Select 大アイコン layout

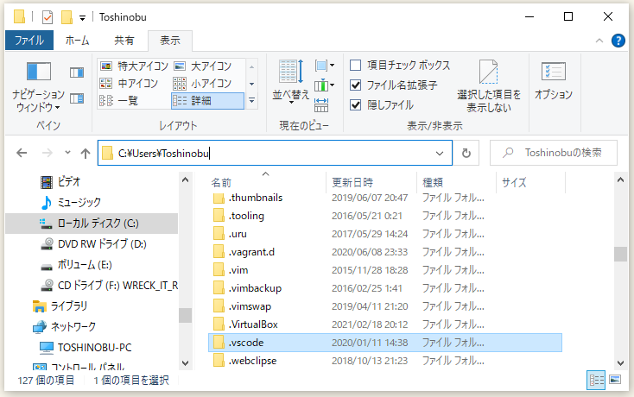[203, 66]
